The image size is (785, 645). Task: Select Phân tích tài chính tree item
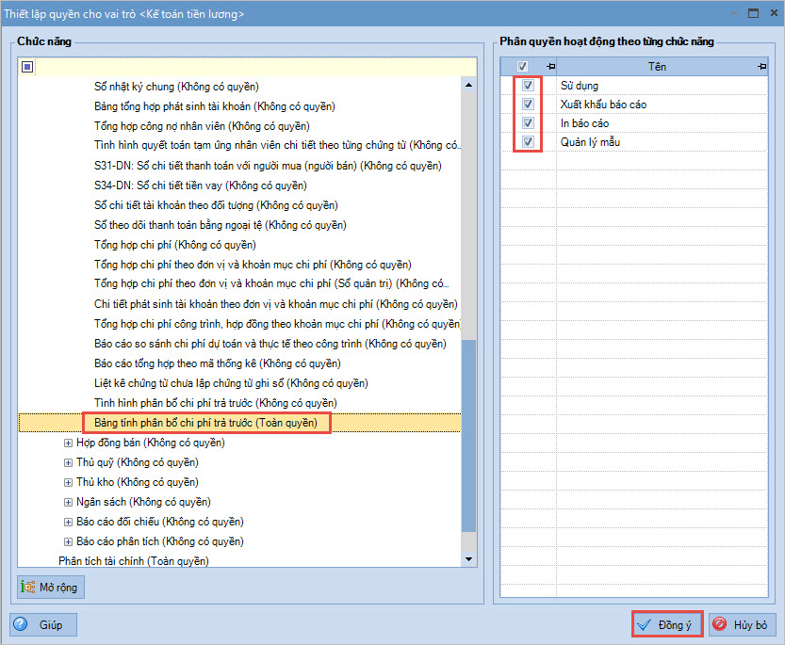click(133, 561)
